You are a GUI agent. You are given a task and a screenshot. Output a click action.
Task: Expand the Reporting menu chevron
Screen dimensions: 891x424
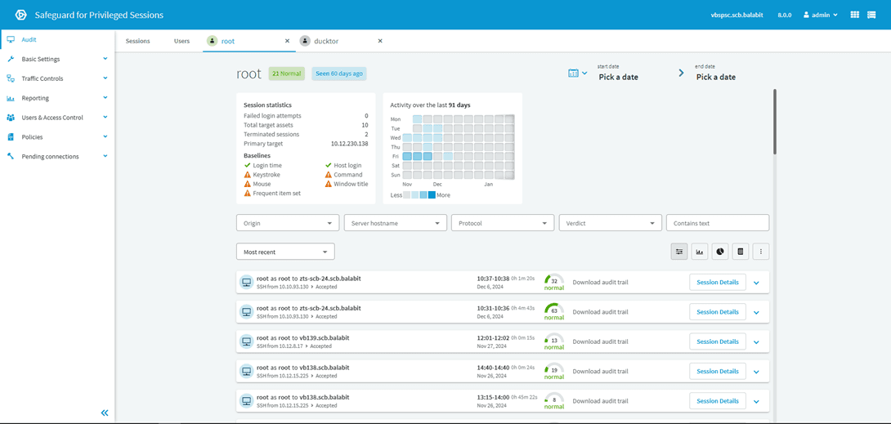tap(105, 98)
